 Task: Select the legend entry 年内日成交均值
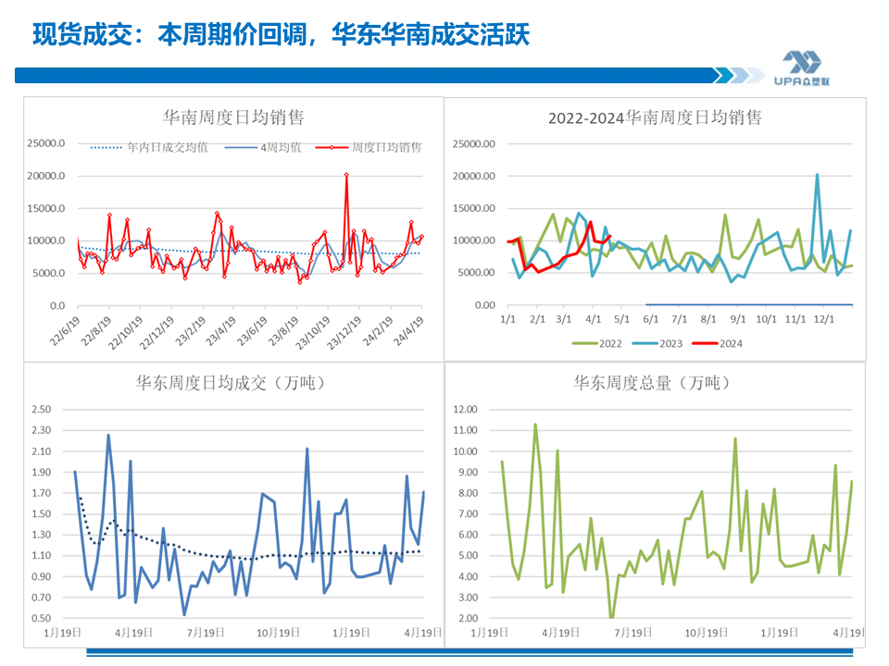pyautogui.click(x=149, y=148)
